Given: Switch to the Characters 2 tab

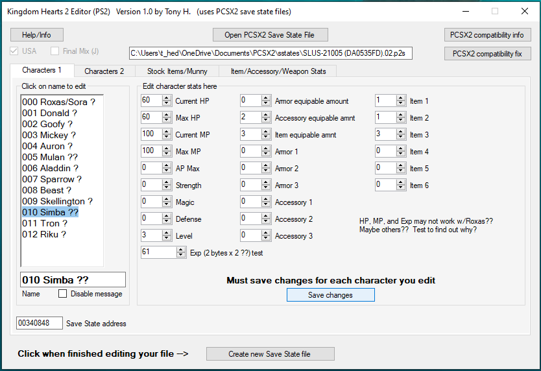Looking at the screenshot, I should coord(104,71).
